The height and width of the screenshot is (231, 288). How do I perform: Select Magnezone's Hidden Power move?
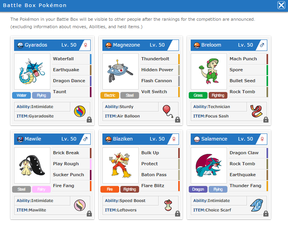click(160, 70)
